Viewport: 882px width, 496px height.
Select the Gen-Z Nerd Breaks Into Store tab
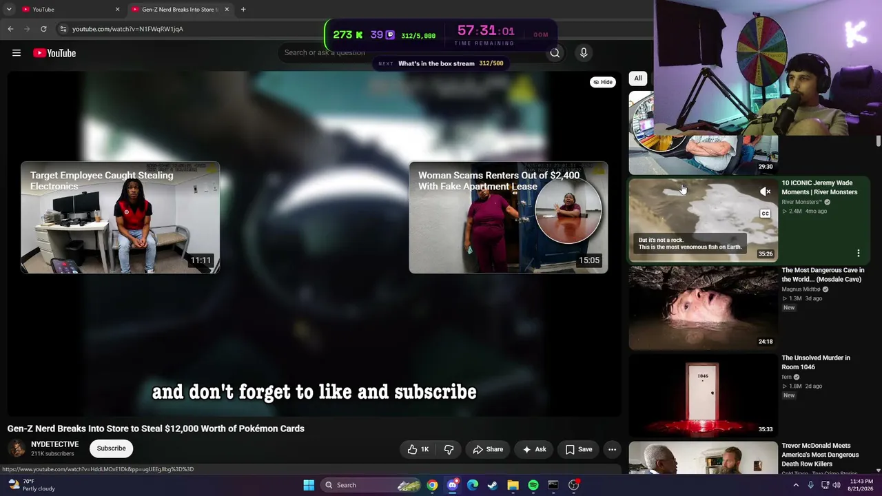[x=180, y=10]
